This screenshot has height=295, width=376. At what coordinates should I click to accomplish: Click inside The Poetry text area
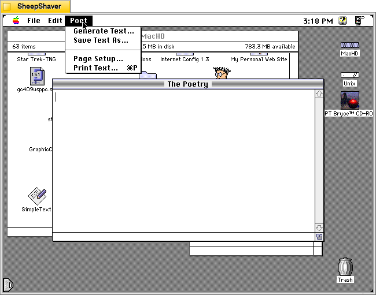click(x=184, y=160)
